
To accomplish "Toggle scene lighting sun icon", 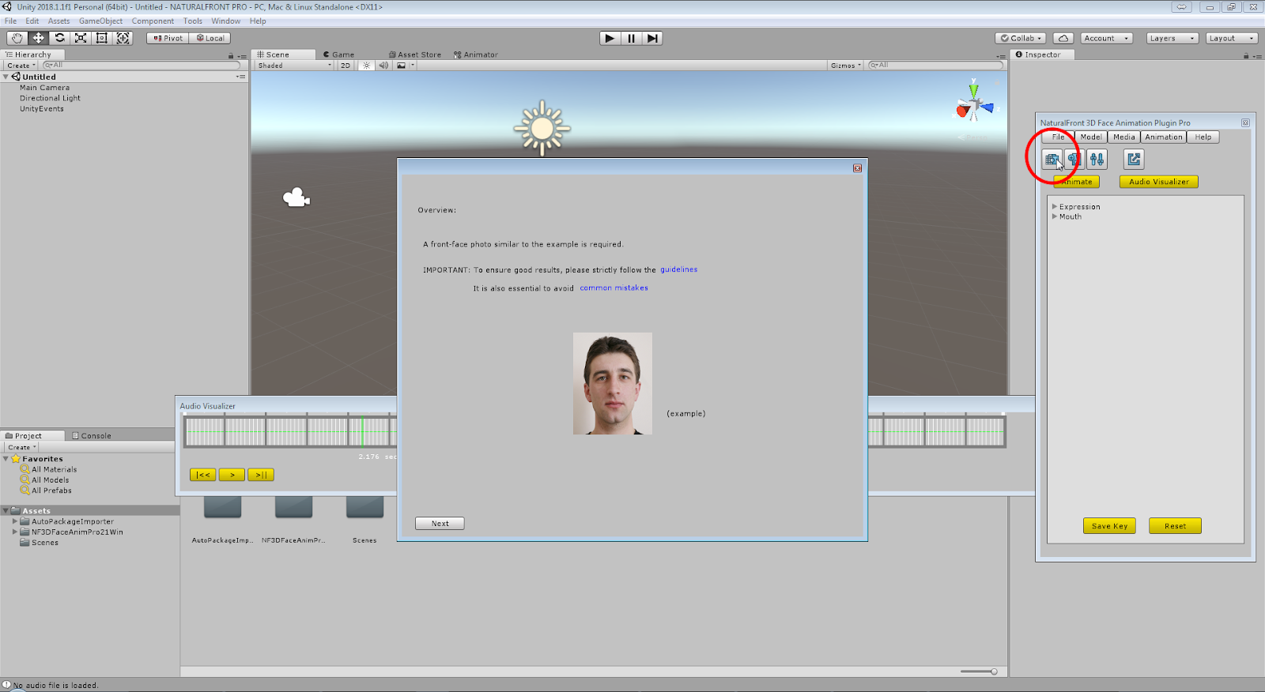I will (366, 66).
